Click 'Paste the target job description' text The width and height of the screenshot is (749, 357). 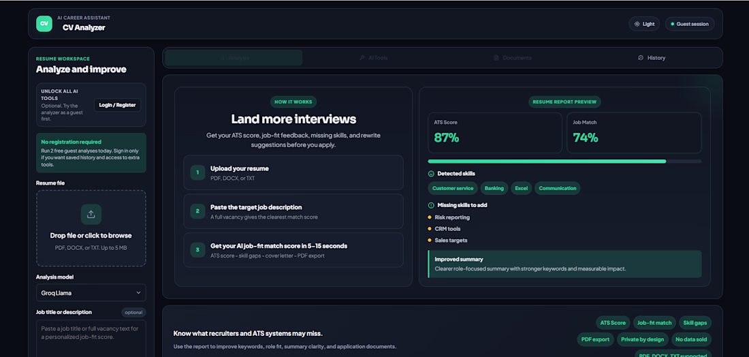(x=256, y=207)
